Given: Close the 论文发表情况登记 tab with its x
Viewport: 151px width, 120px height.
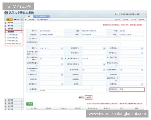Looking at the screenshot, I should (48, 16).
